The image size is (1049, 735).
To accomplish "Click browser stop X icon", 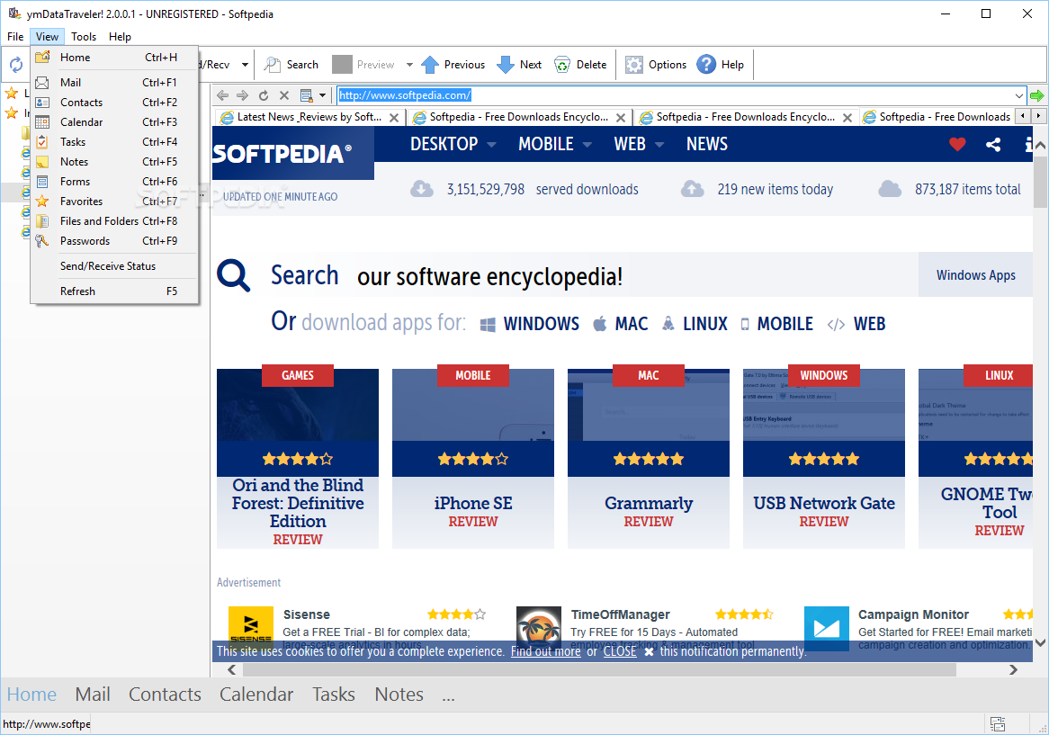I will coord(284,95).
